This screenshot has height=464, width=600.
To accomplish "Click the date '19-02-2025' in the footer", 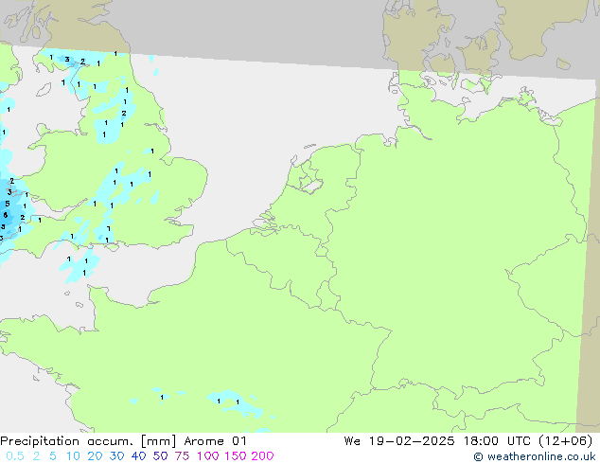I will [x=412, y=441].
